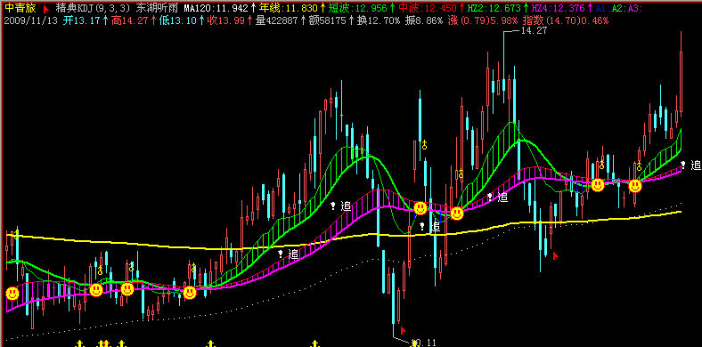
Task: Click the sixth smiley face from the left
Action: click(x=457, y=214)
